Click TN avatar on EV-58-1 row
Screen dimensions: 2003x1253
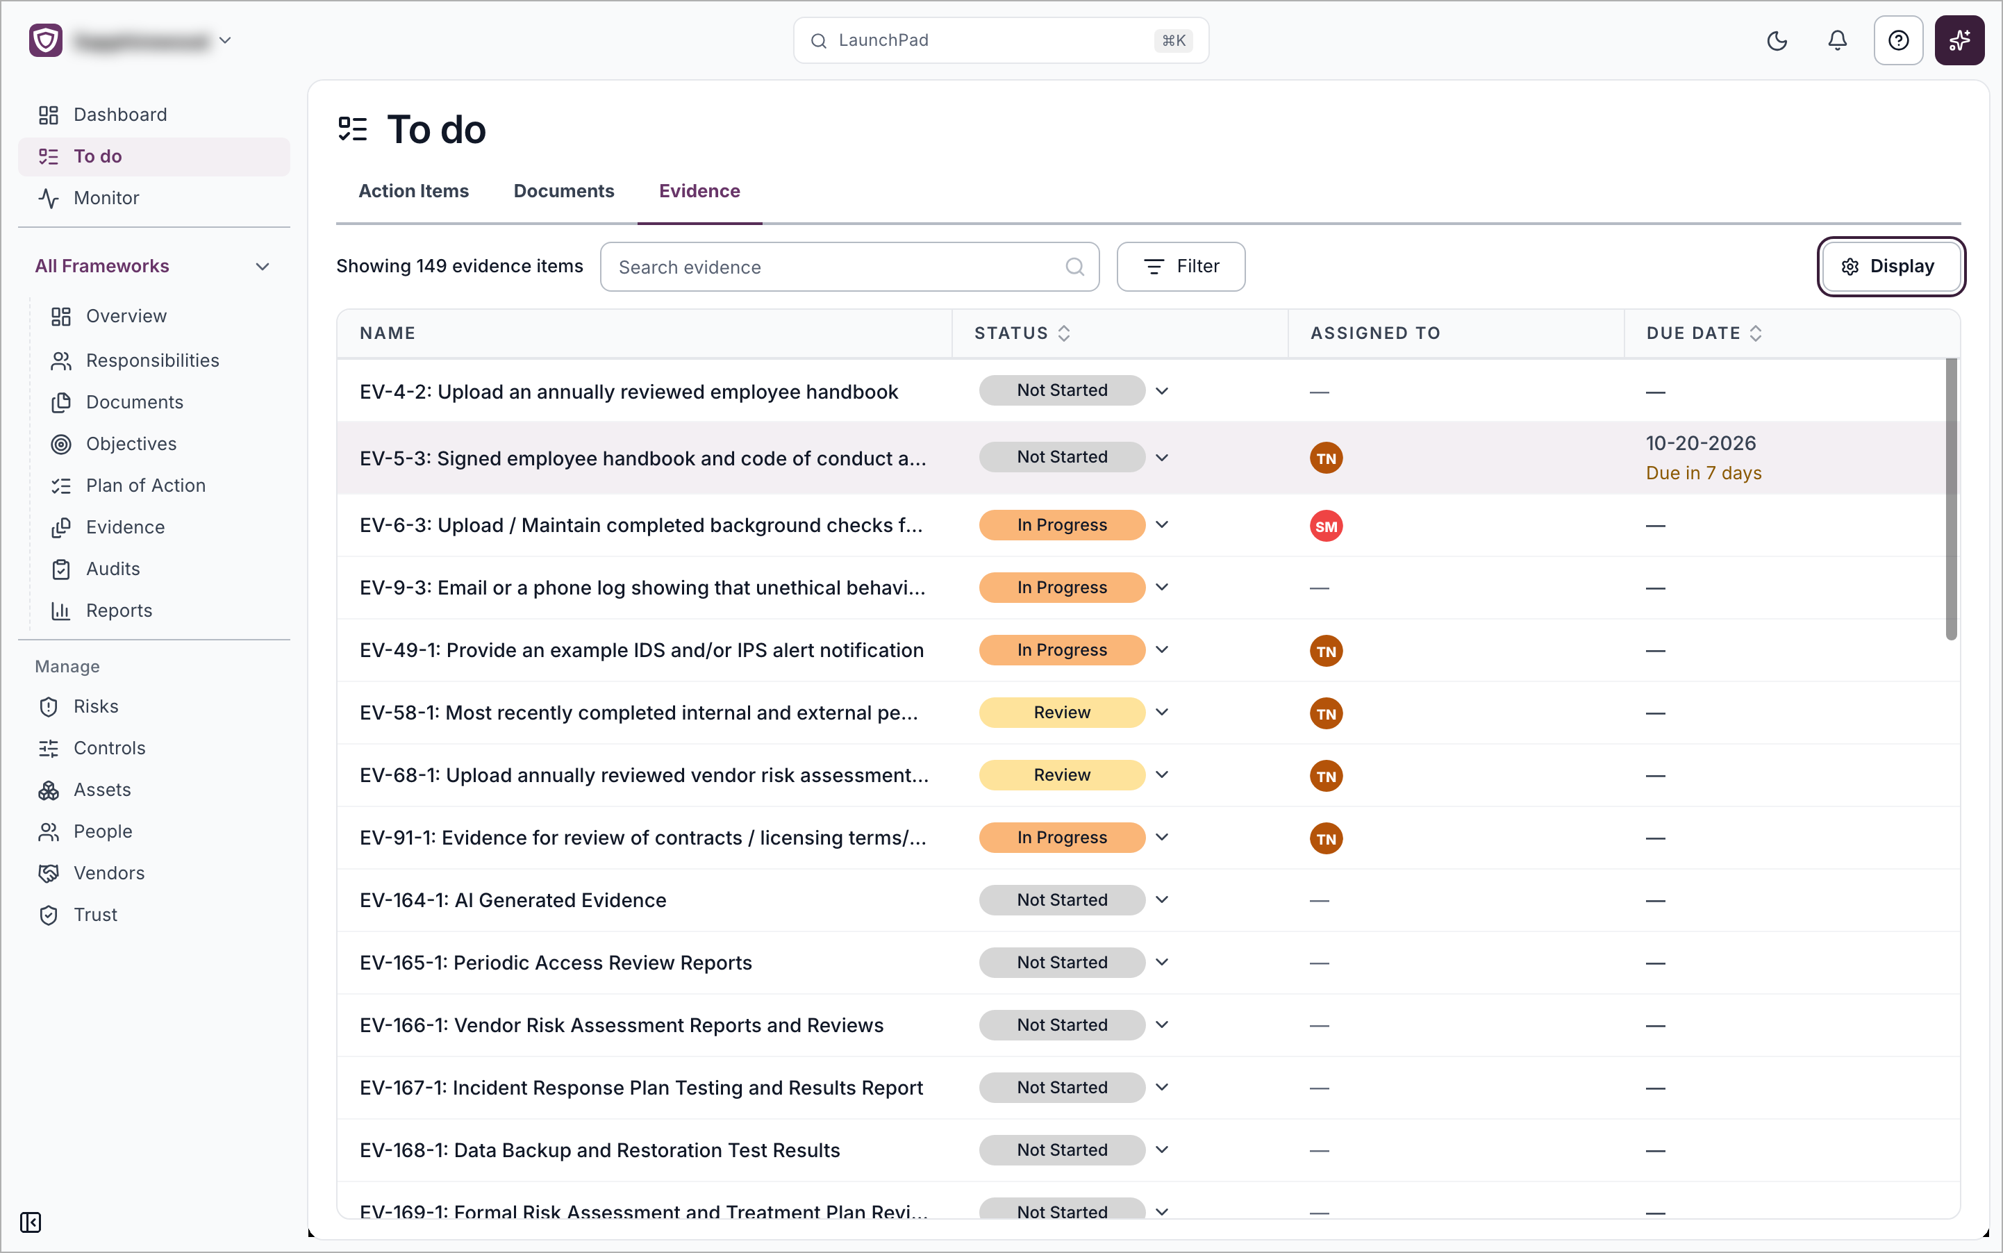1326,713
